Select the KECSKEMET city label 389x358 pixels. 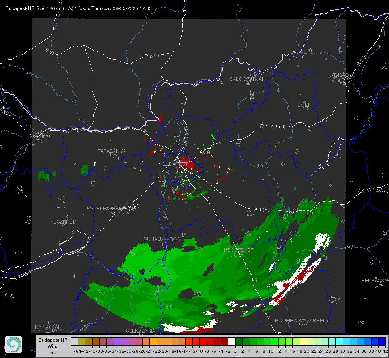(x=239, y=250)
